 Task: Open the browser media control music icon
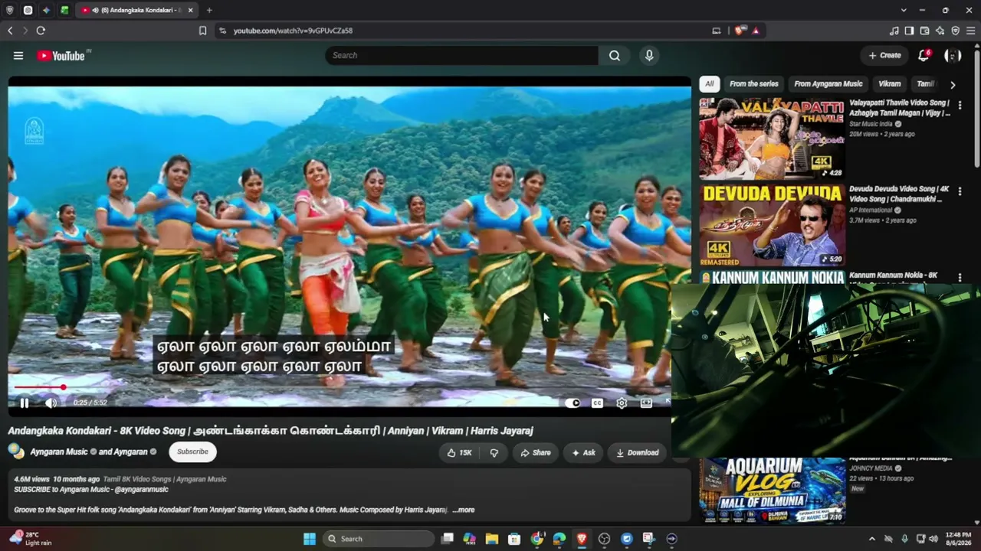click(x=894, y=31)
